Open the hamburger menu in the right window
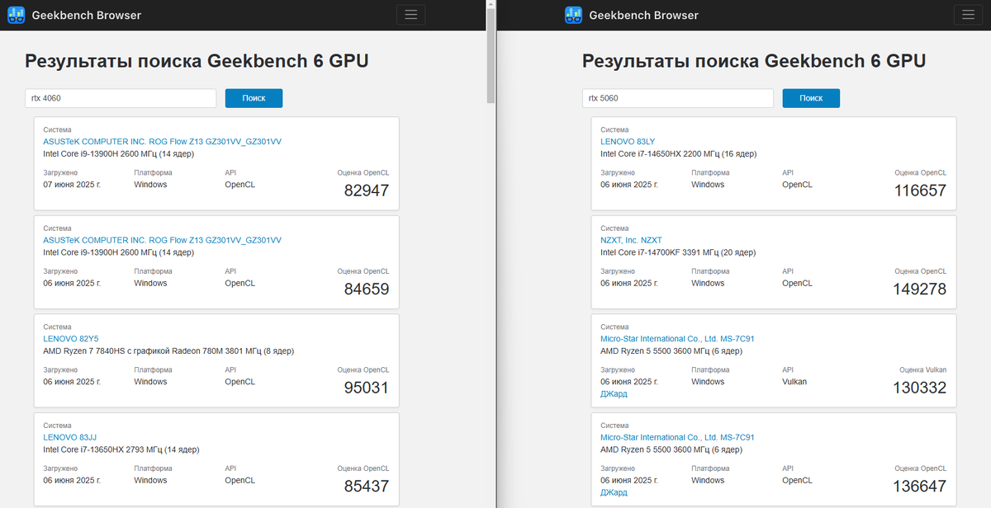Screen dimensions: 991x508 (x=968, y=14)
